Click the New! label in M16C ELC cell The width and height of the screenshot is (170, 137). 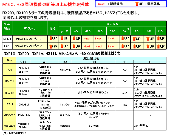pyautogui.click(x=100, y=39)
